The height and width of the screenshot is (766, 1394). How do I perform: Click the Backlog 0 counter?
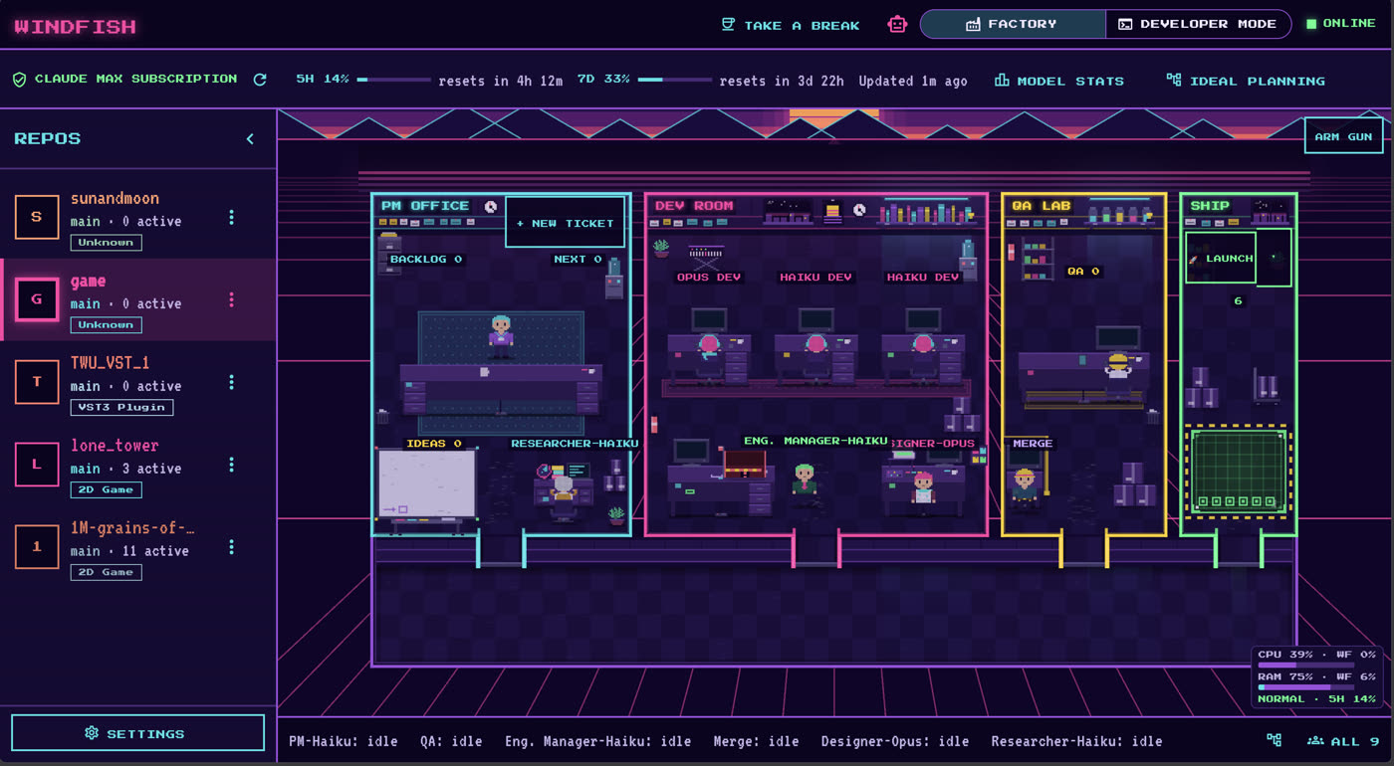pyautogui.click(x=426, y=260)
